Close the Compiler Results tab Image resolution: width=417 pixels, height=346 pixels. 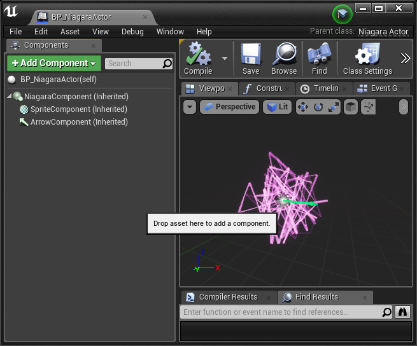click(x=269, y=298)
